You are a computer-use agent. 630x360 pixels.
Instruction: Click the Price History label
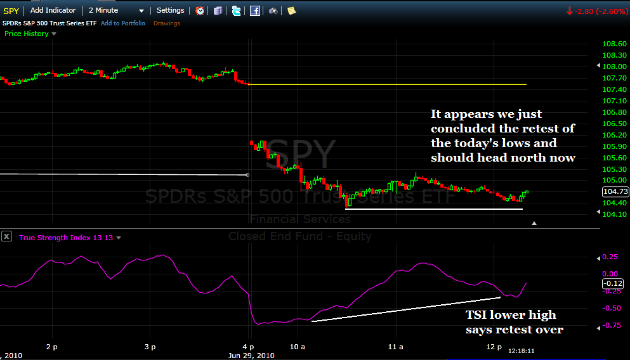[27, 34]
